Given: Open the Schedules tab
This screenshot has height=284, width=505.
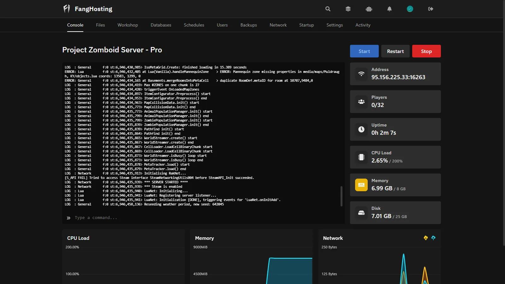Looking at the screenshot, I should click(194, 25).
